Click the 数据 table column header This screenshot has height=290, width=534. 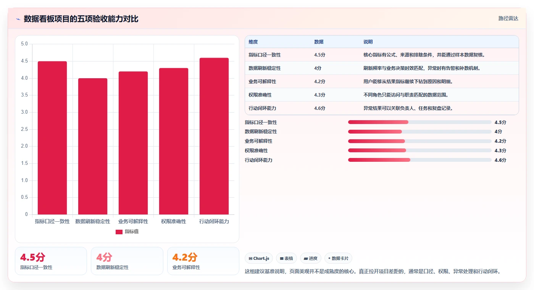tap(319, 42)
